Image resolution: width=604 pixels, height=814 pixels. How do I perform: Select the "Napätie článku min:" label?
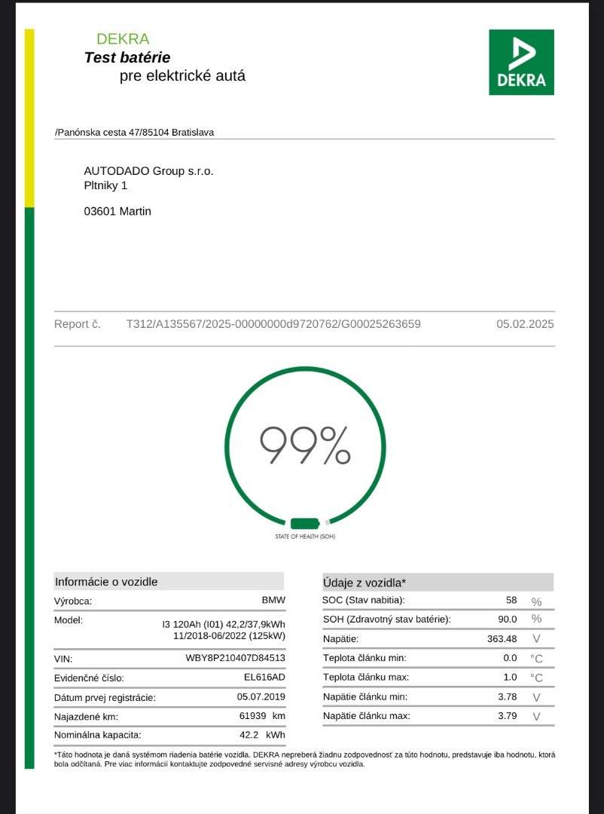365,696
